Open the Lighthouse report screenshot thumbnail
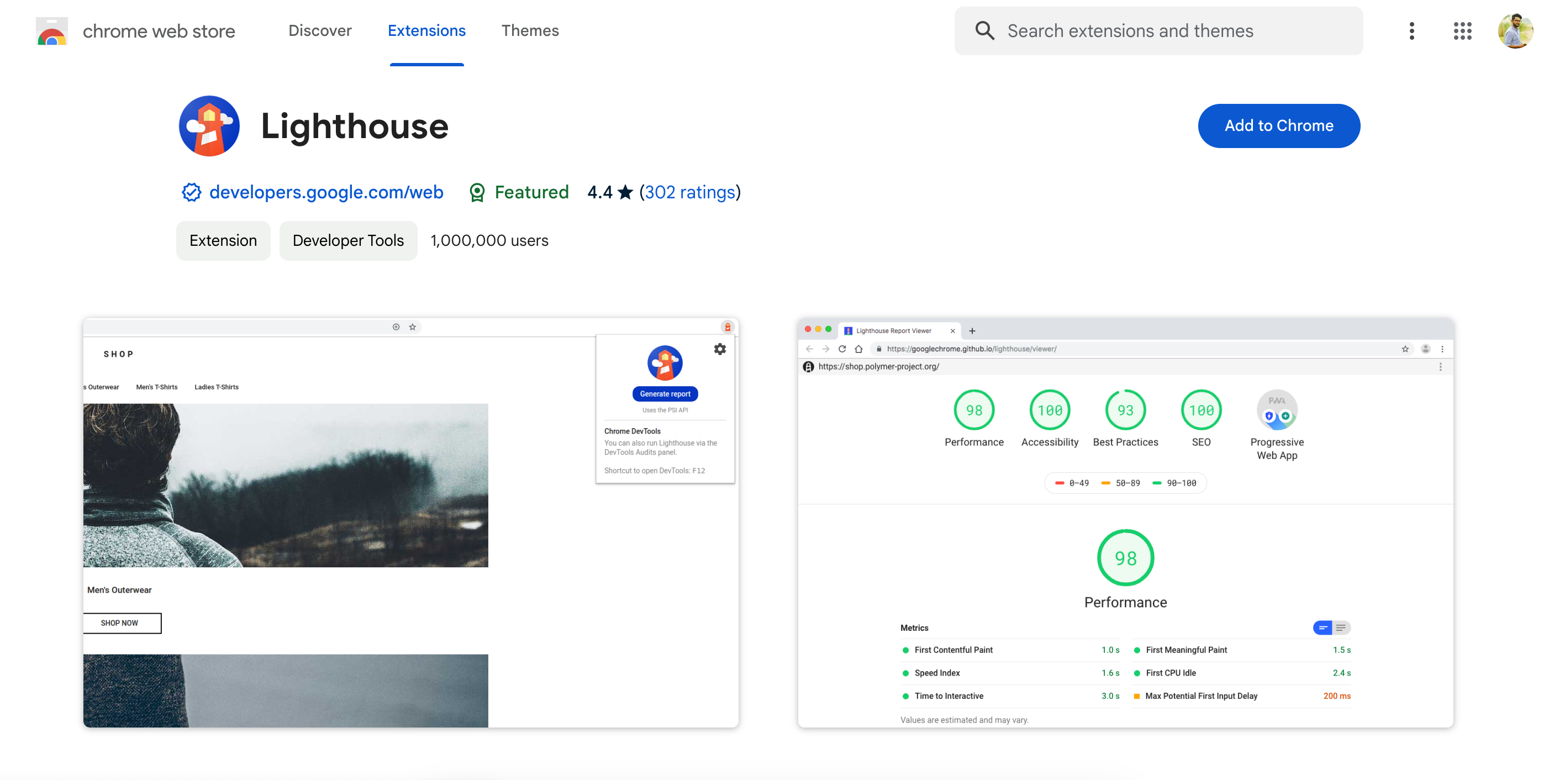1549x780 pixels. click(x=1126, y=523)
